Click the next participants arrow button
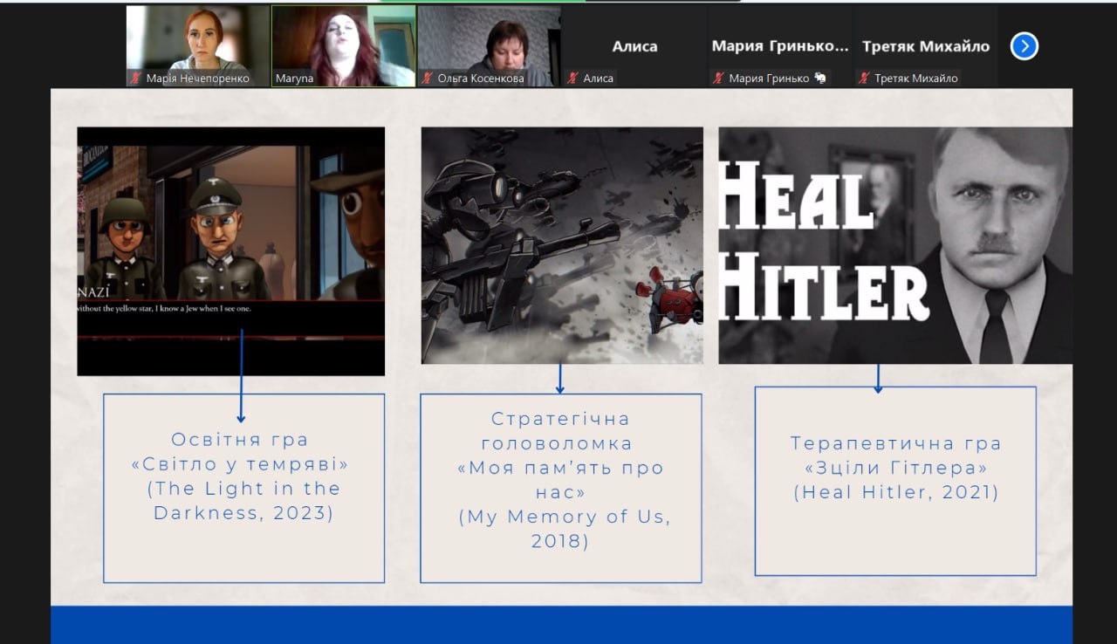The height and width of the screenshot is (644, 1117). (x=1024, y=46)
